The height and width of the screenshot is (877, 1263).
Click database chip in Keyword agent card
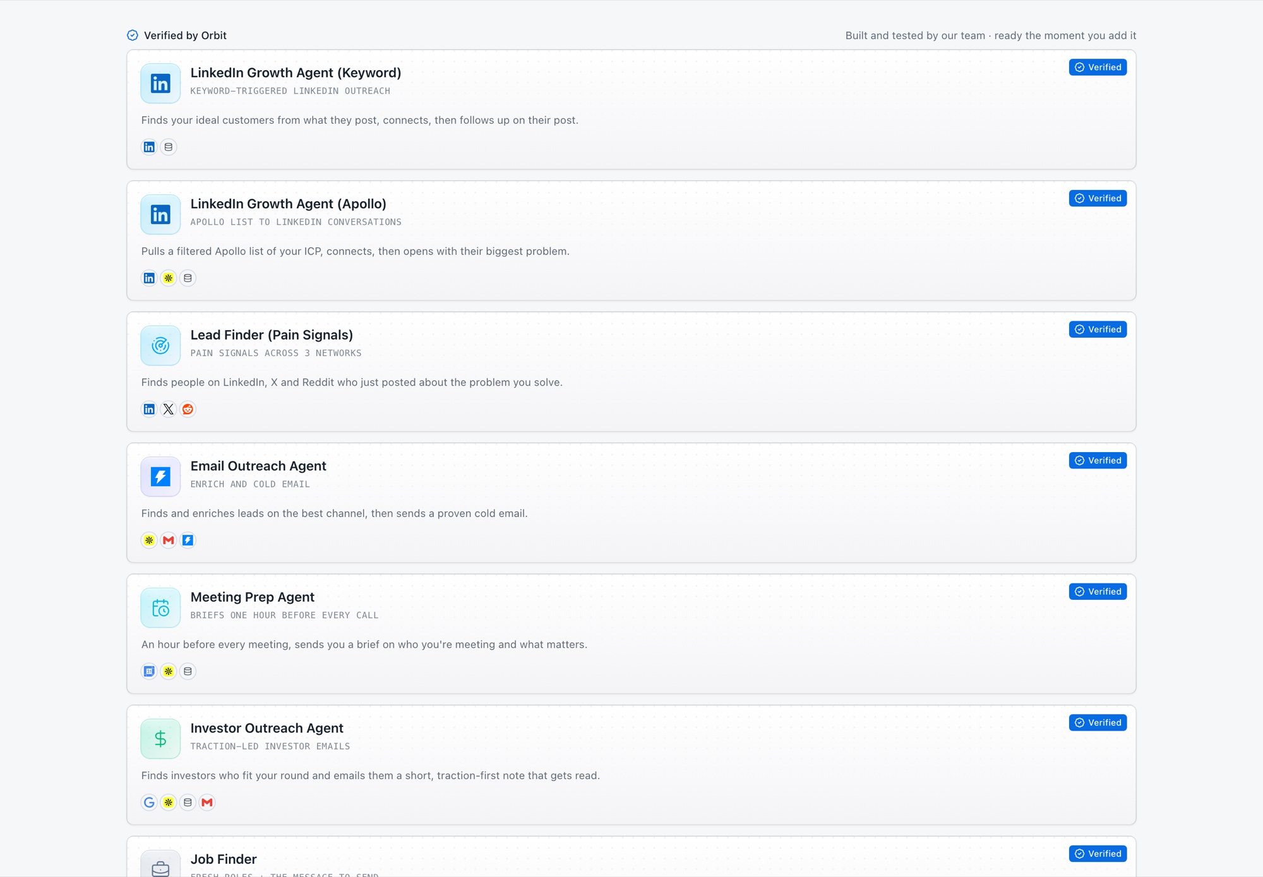(x=169, y=147)
